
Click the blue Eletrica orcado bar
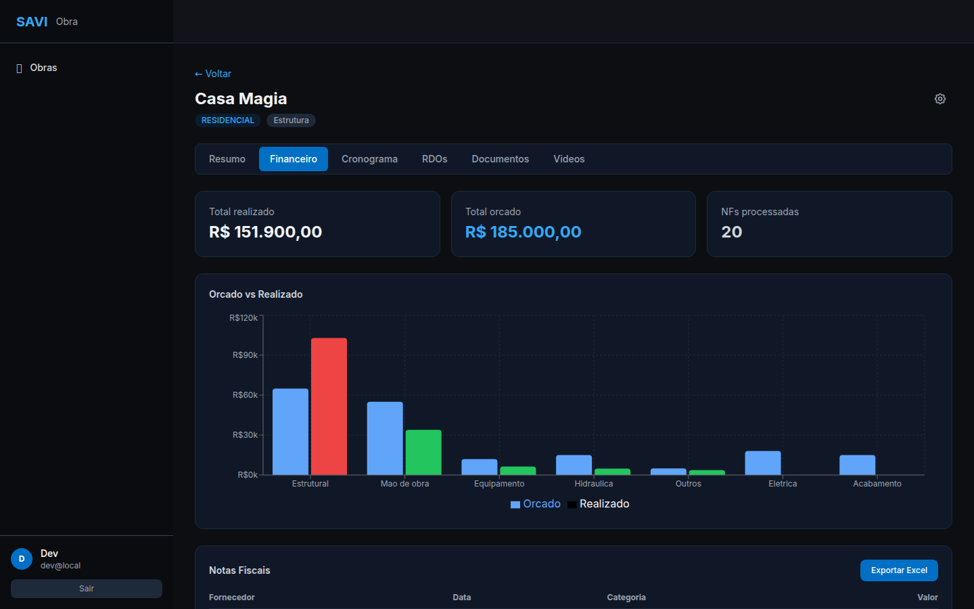[762, 463]
